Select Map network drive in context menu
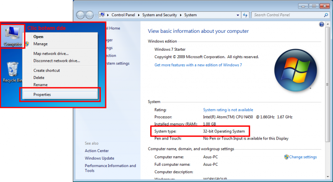Screen dimensions: 333x182 (51, 54)
